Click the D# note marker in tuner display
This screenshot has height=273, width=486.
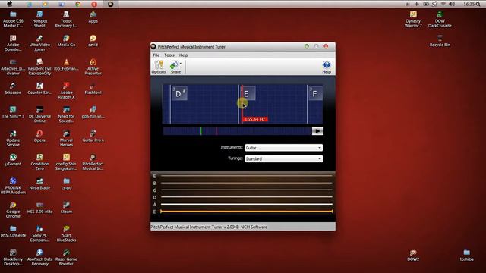pos(179,93)
